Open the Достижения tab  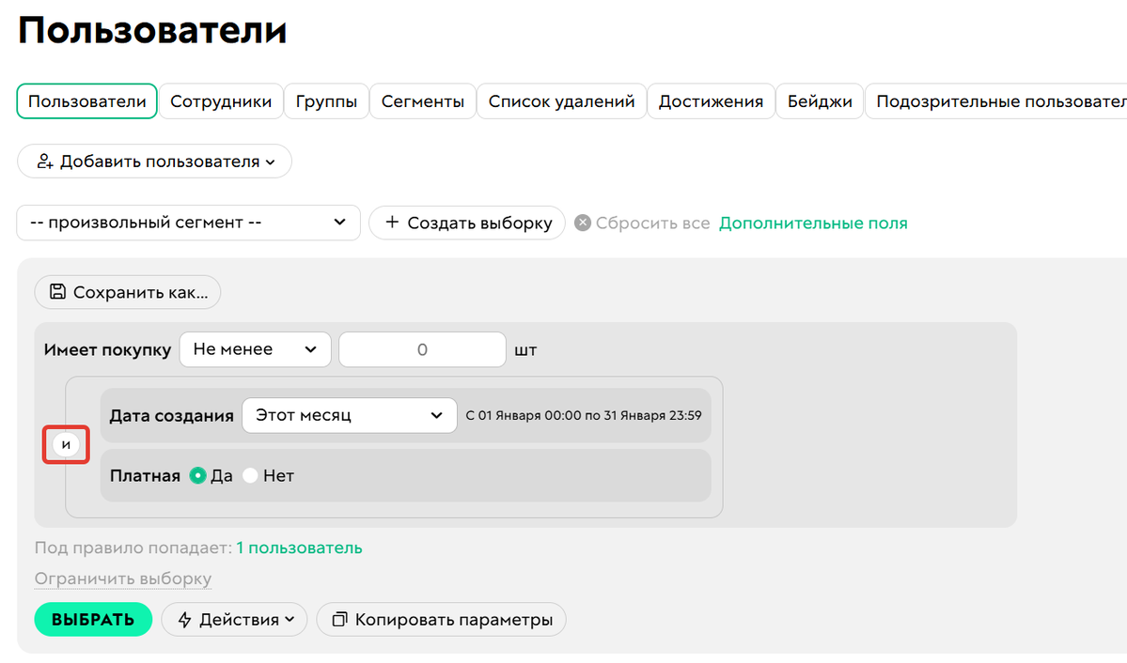(712, 101)
